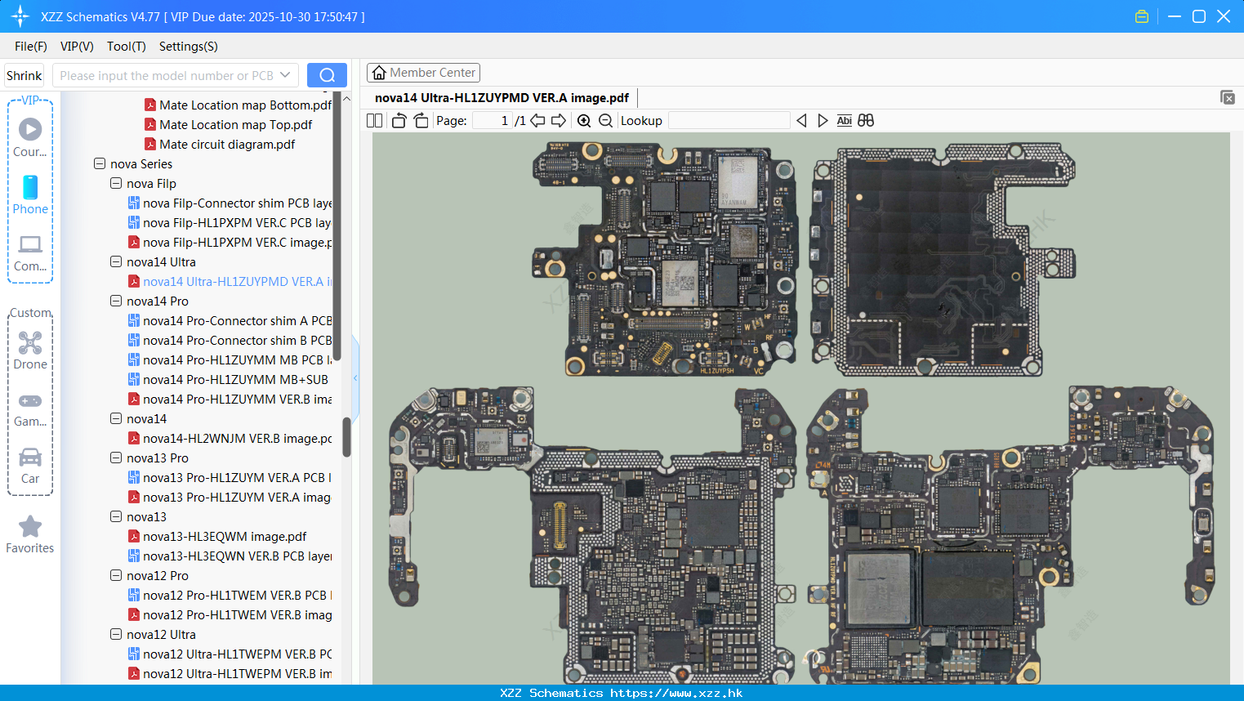Collapse the nova Series tree node

tap(100, 163)
